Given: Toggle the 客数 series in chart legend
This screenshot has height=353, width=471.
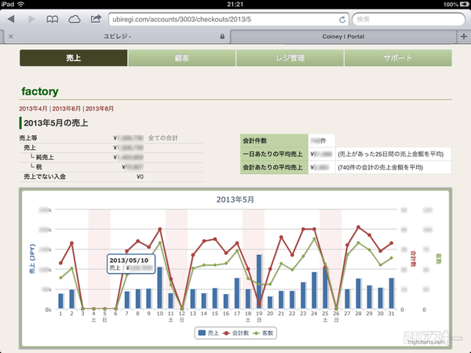Looking at the screenshot, I should pos(263,333).
